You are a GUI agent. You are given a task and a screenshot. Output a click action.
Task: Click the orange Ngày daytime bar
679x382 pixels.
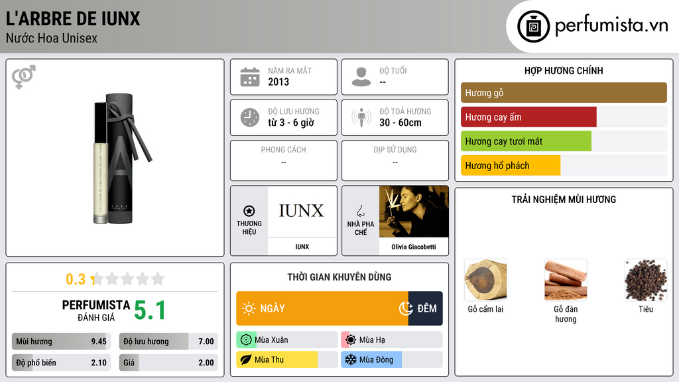[x=322, y=308]
